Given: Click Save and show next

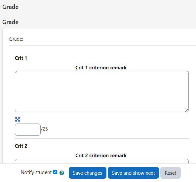Looking at the screenshot, I should [x=133, y=173].
